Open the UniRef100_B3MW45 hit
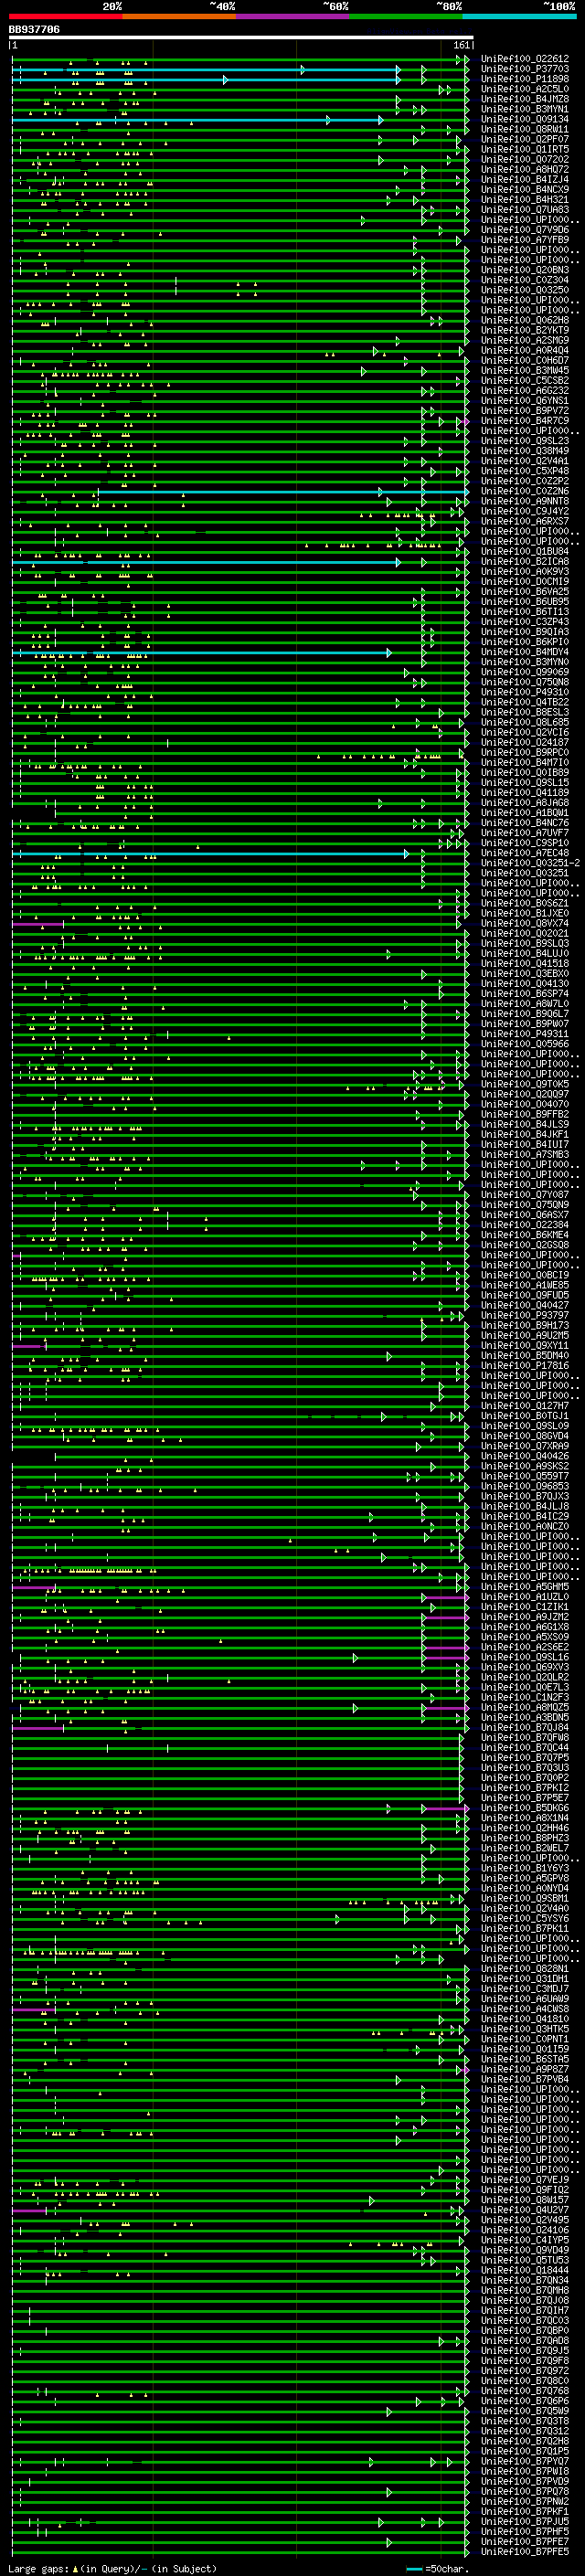585x2576 pixels. point(525,370)
